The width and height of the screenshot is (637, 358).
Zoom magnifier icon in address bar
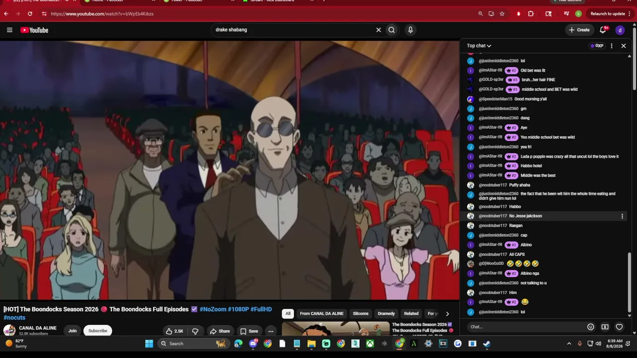(480, 14)
